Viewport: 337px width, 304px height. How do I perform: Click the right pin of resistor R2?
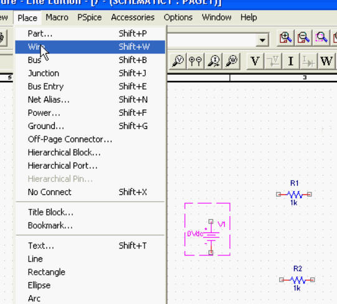pos(313,280)
